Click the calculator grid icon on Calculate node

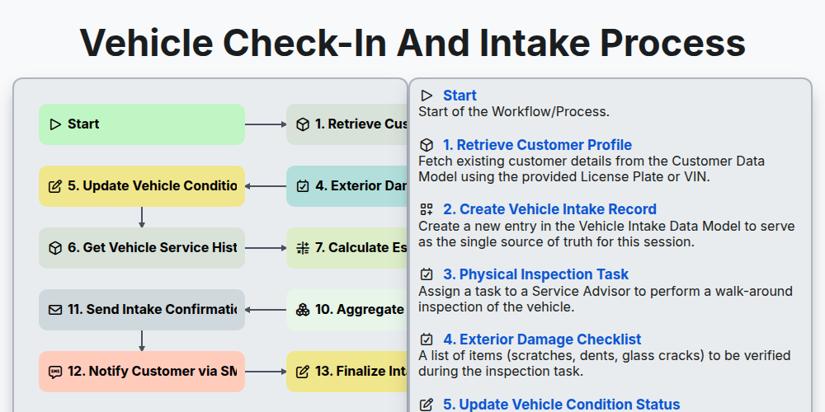(303, 248)
